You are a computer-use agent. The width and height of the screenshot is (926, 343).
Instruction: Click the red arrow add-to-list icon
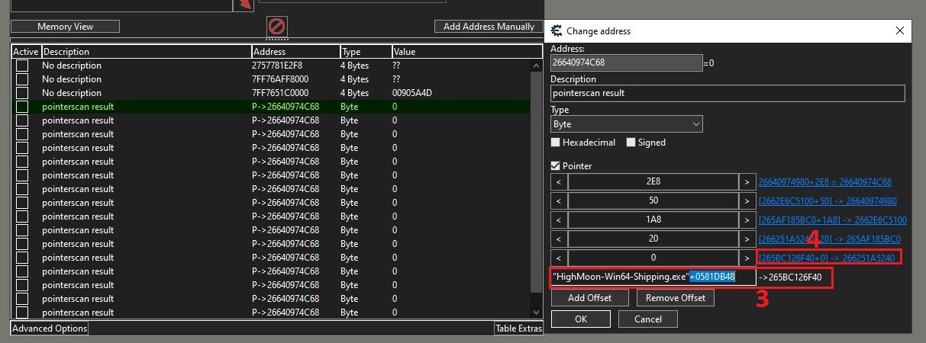(244, 5)
